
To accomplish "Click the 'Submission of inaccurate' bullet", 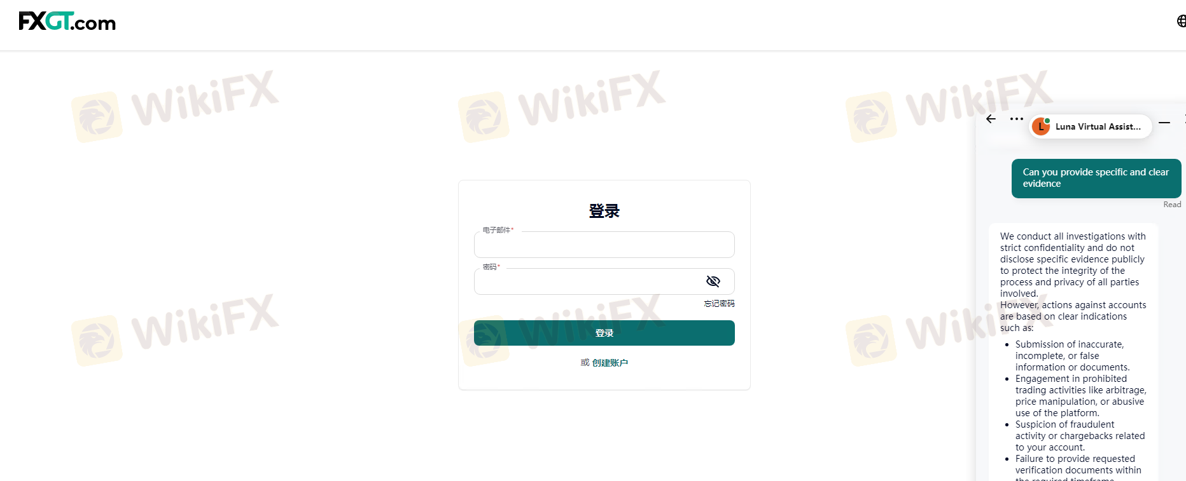I will tap(1072, 356).
